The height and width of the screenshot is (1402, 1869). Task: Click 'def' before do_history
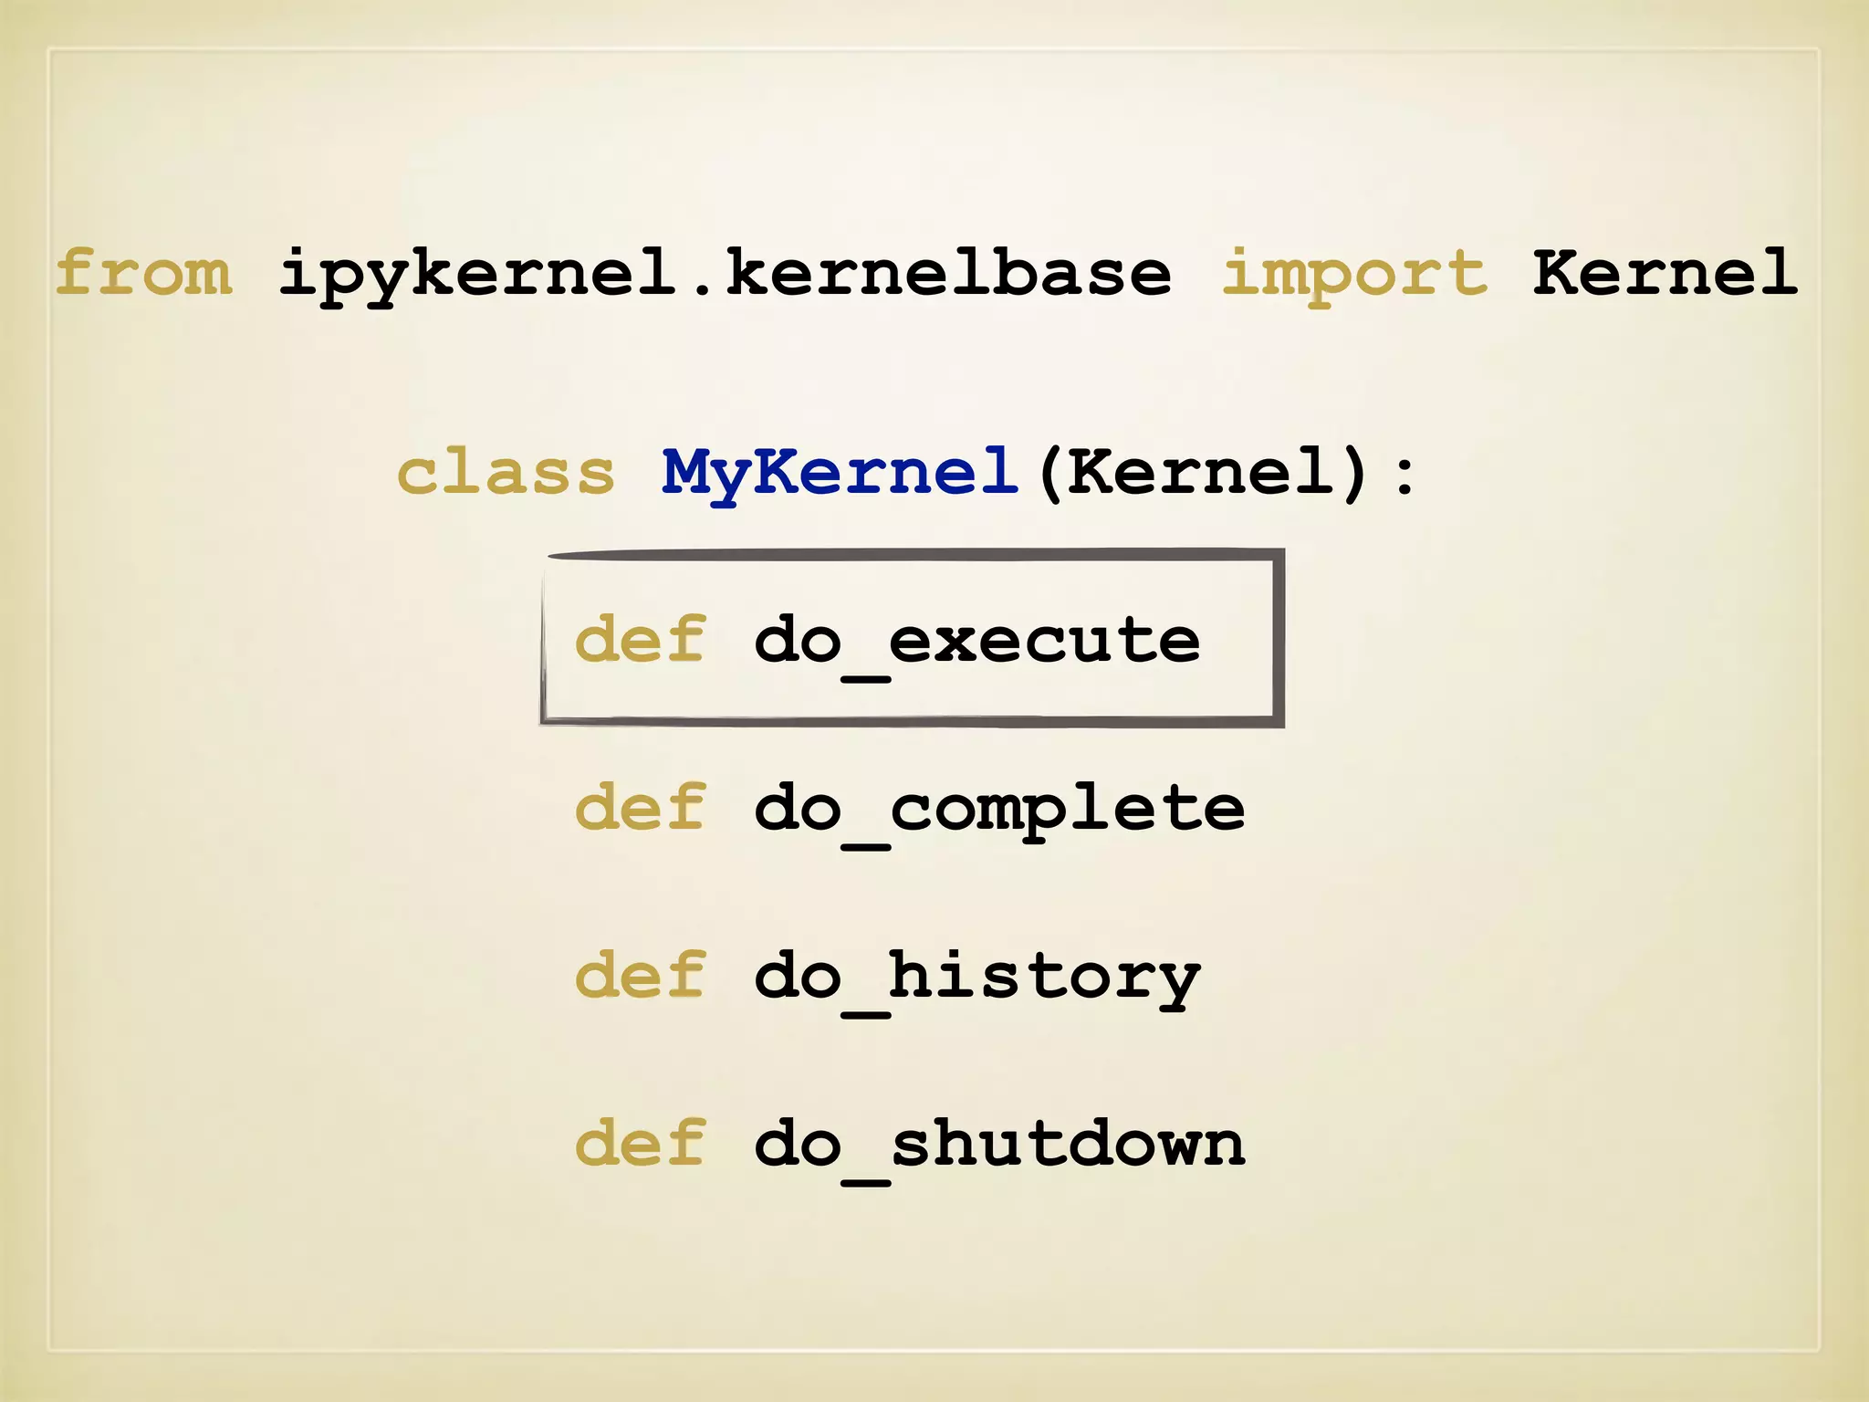tap(640, 974)
